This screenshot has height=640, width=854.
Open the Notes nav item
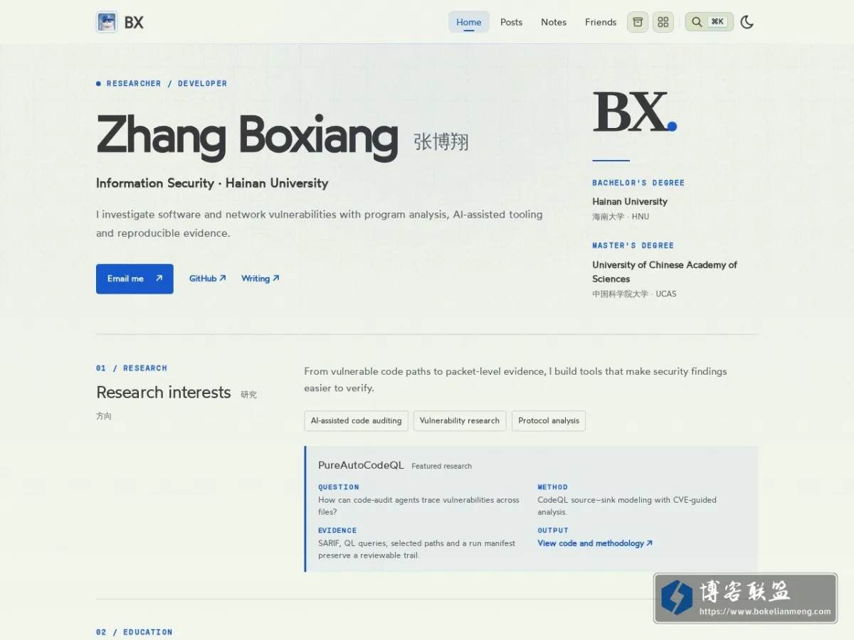tap(554, 22)
